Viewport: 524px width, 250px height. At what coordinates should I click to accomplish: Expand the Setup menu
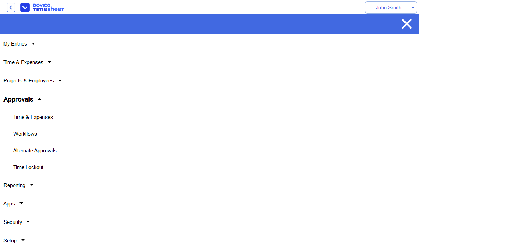10,241
